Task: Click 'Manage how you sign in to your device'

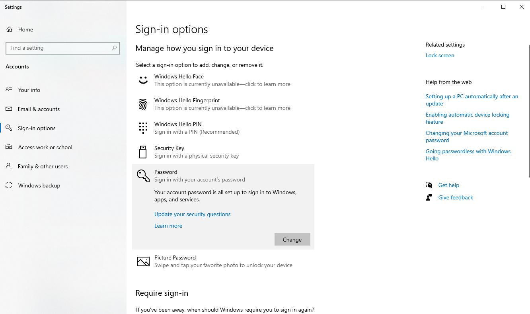Action: pyautogui.click(x=205, y=48)
